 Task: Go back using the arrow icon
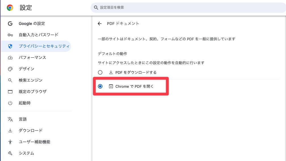tap(100, 24)
